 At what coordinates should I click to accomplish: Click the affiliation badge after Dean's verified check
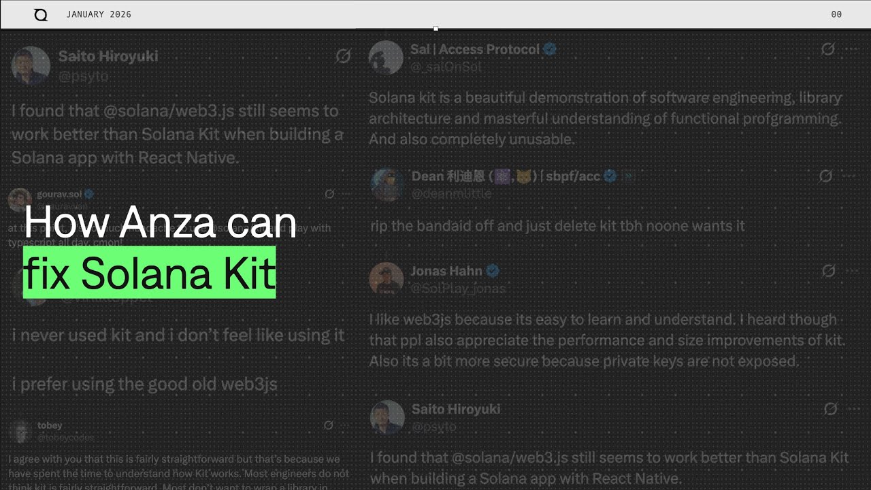(629, 176)
